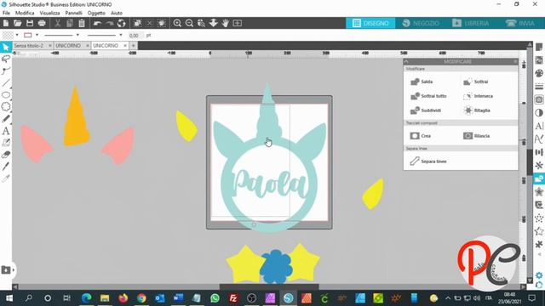Select the Pan hand tool

pos(225,23)
